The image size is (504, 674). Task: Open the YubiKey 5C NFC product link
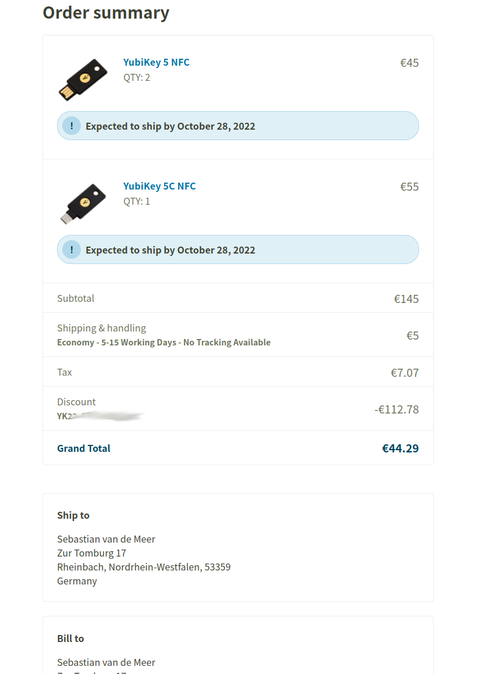click(x=159, y=186)
